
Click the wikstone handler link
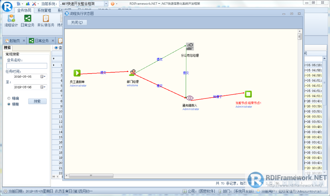(132, 85)
